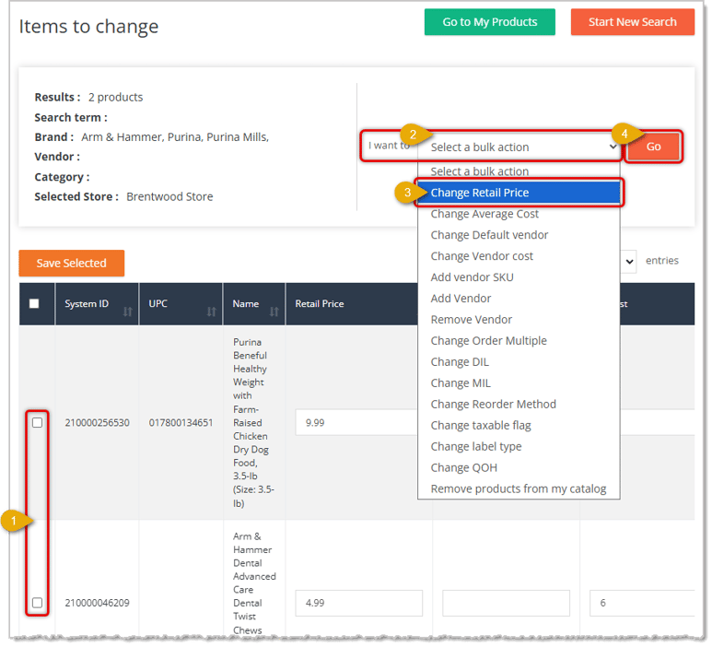Sort by System ID arrows icon
712x647 pixels.
coord(128,313)
